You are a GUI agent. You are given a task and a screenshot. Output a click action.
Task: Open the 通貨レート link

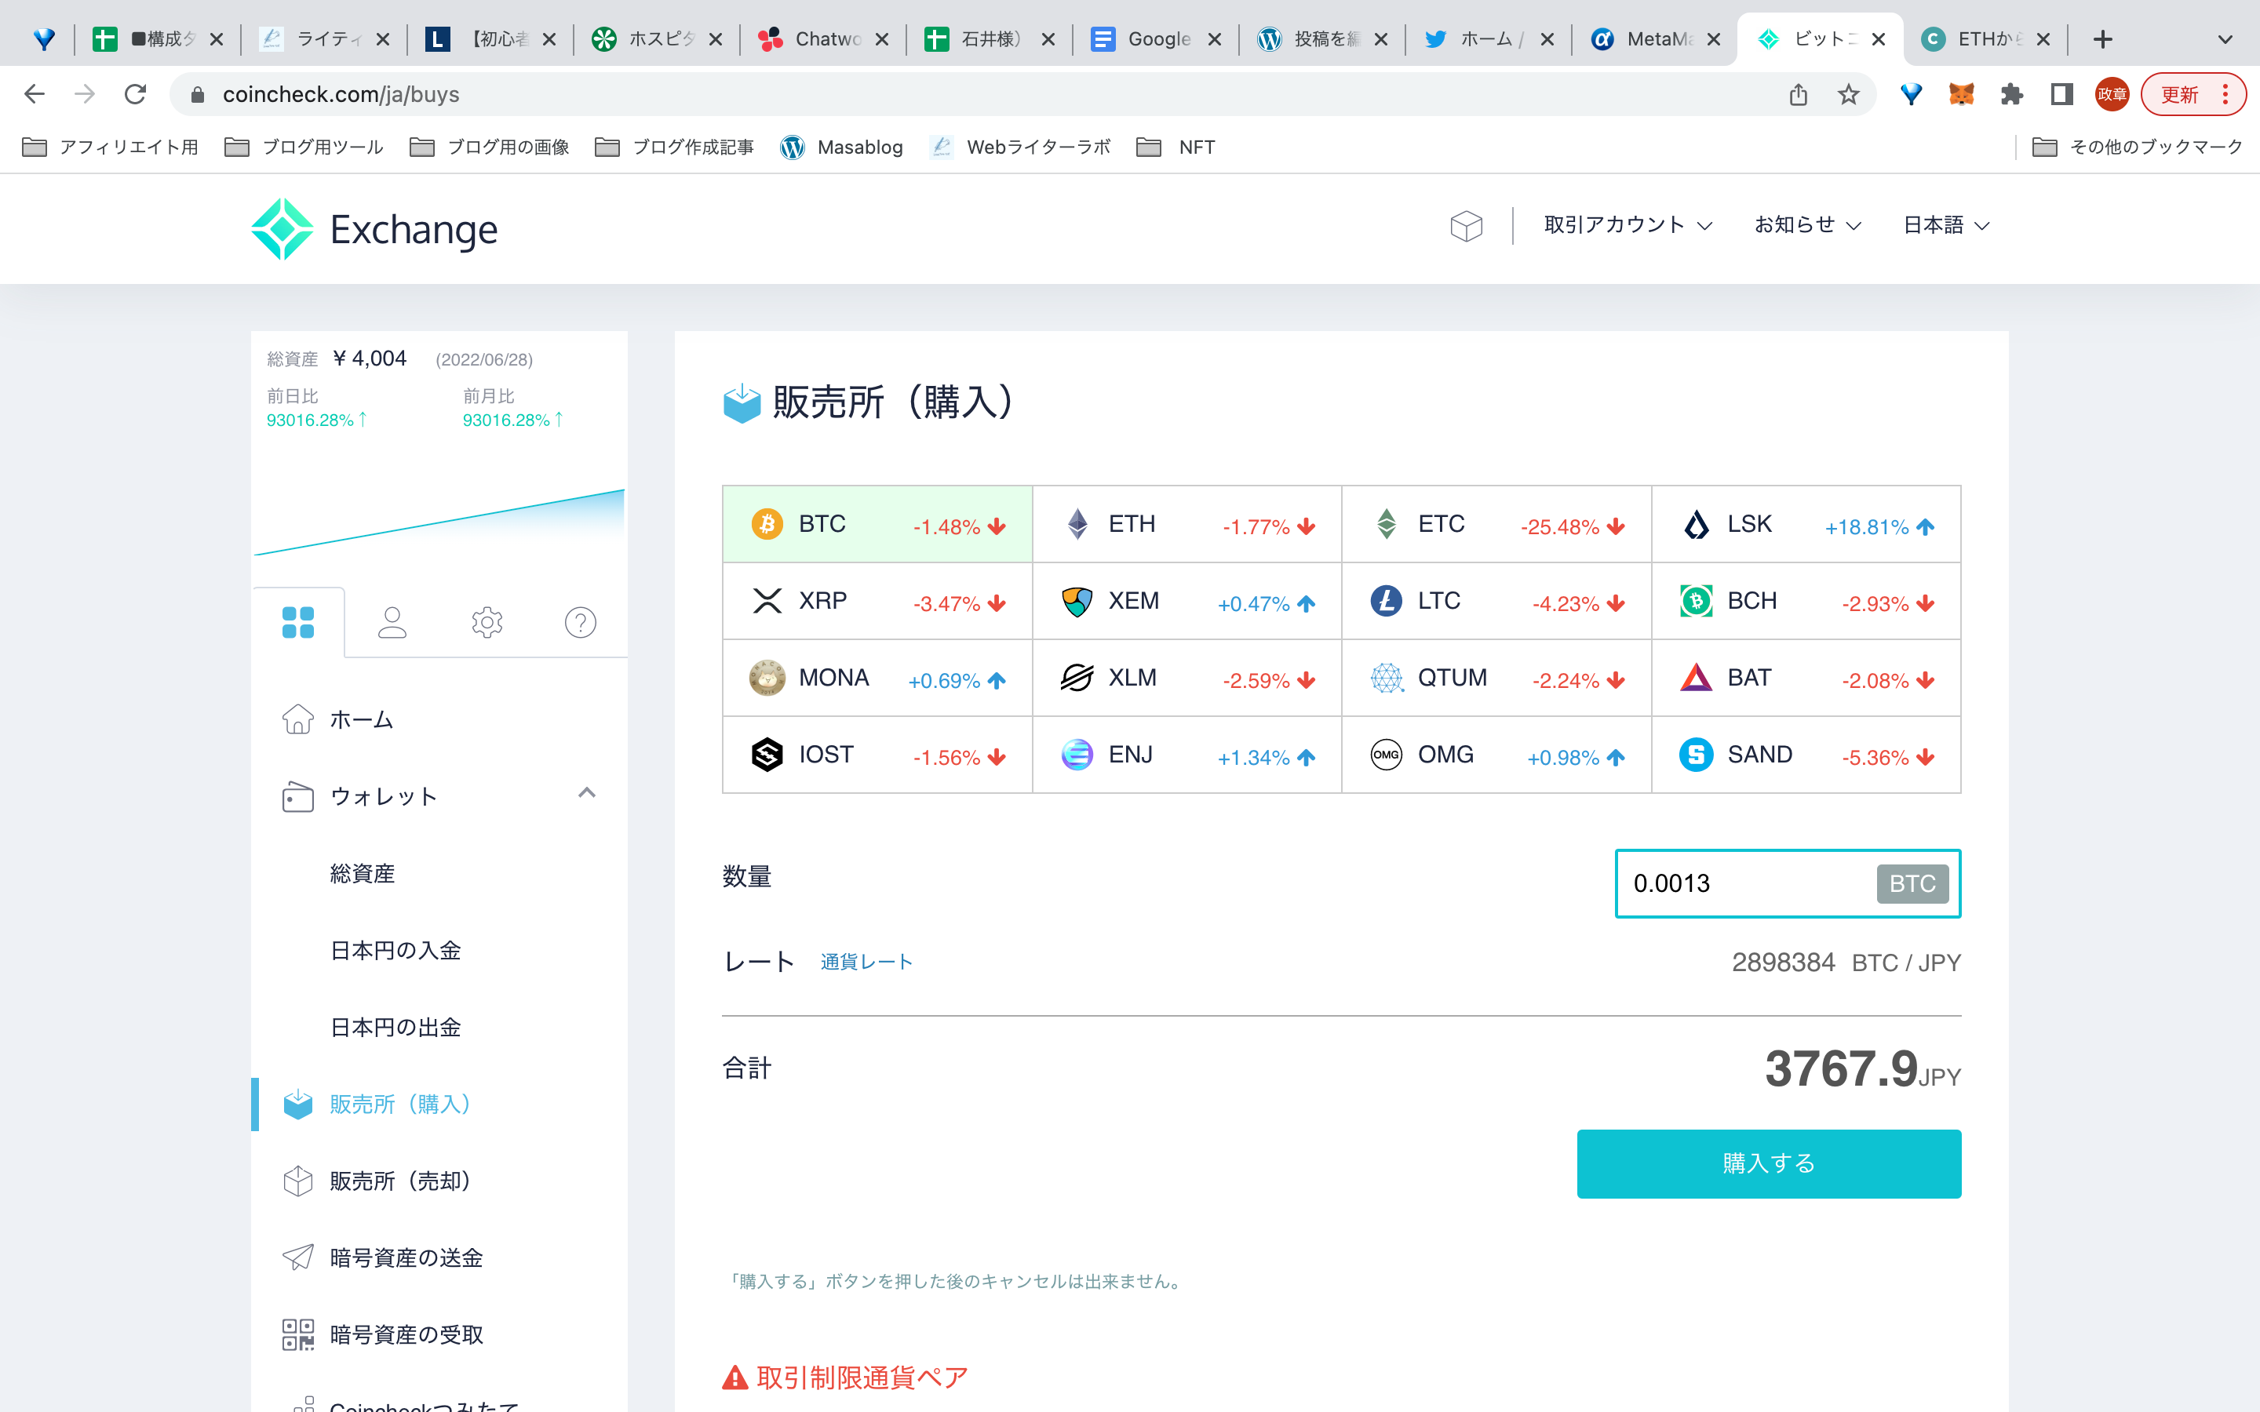[866, 962]
